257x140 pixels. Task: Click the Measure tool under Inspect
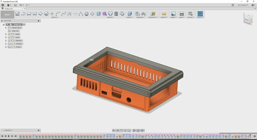pos(164,14)
